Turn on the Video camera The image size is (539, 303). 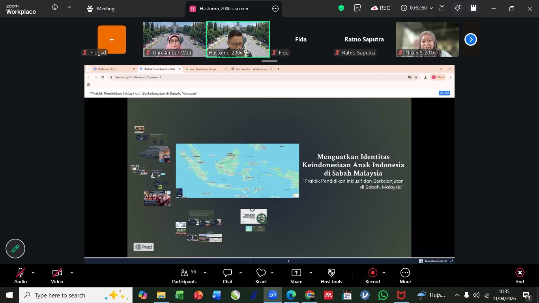click(x=57, y=276)
